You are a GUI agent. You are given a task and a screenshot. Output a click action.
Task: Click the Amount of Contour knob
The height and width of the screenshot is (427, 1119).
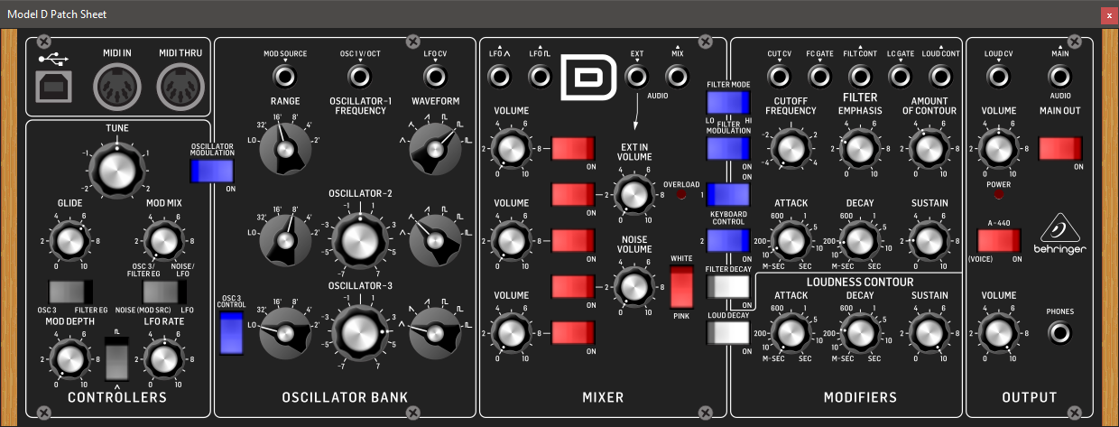point(929,148)
